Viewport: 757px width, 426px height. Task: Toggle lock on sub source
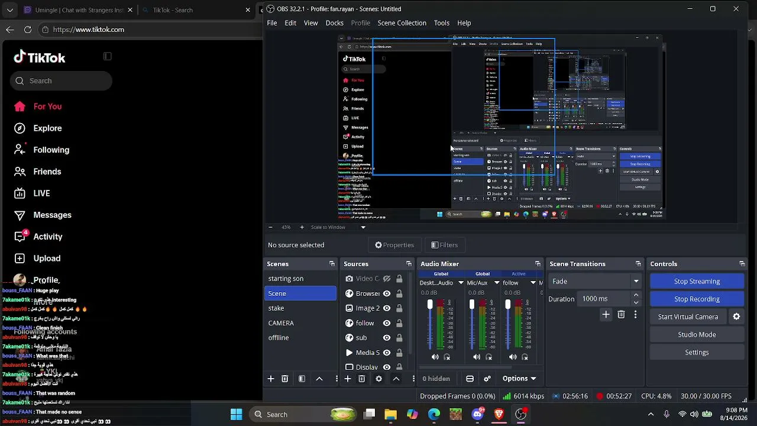pyautogui.click(x=399, y=338)
